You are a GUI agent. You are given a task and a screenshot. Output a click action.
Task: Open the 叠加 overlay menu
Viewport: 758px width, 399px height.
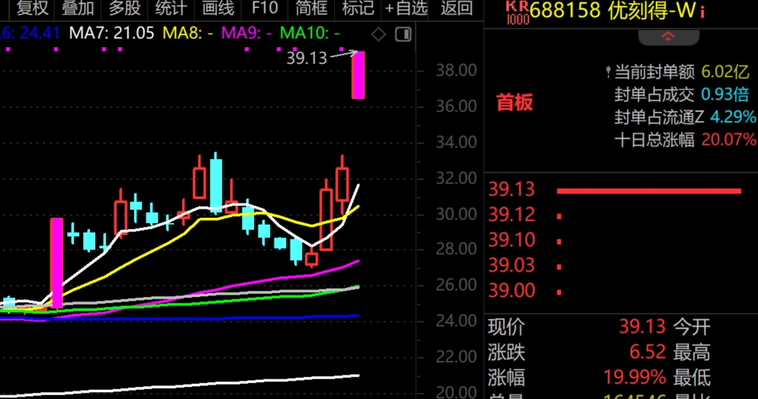(x=78, y=9)
